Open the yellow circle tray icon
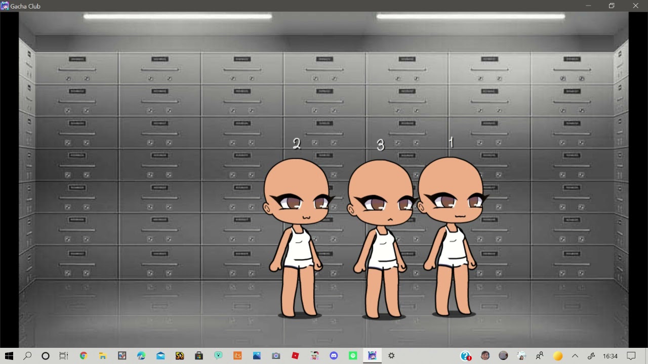The height and width of the screenshot is (364, 648). [558, 356]
